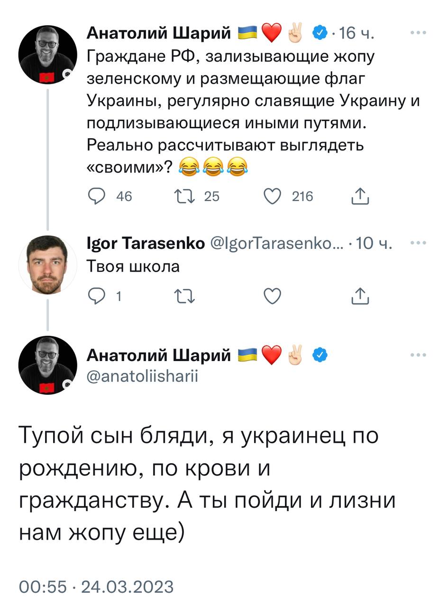447x608 pixels.
Task: Like Igor Tarasenko's 'Твоя школа' reply
Action: click(272, 296)
